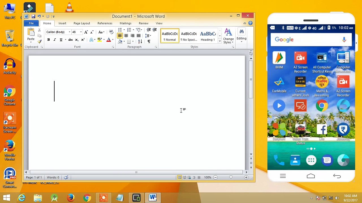Screen dimensions: 362x203
Task: Sort the selected text alphabetically
Action: (140, 41)
